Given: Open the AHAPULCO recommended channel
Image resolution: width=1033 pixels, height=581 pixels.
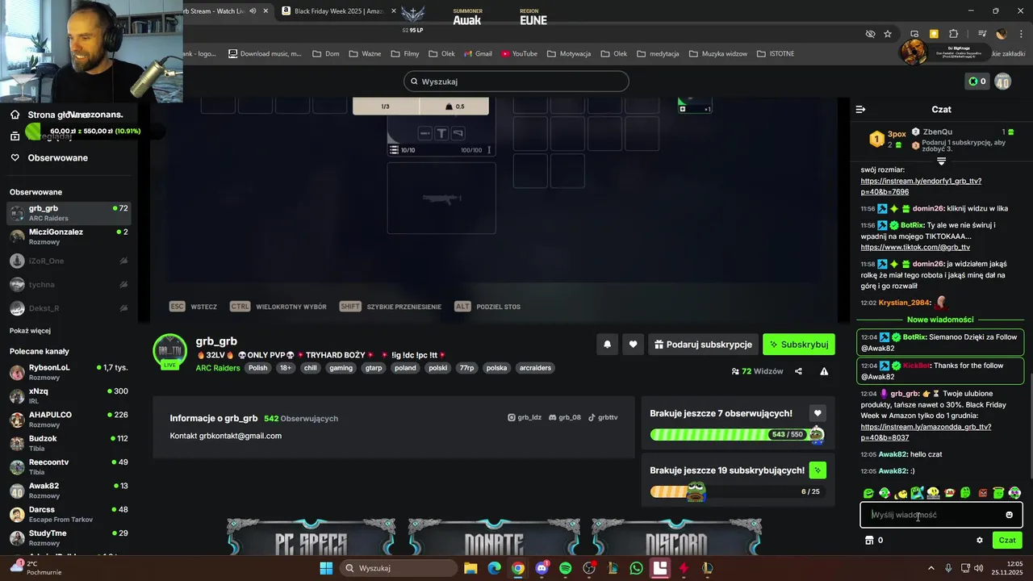Looking at the screenshot, I should [69, 420].
